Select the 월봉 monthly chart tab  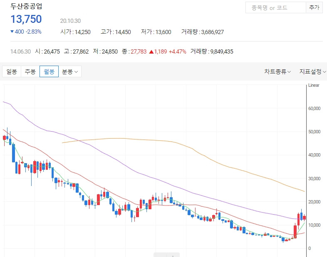coord(49,71)
